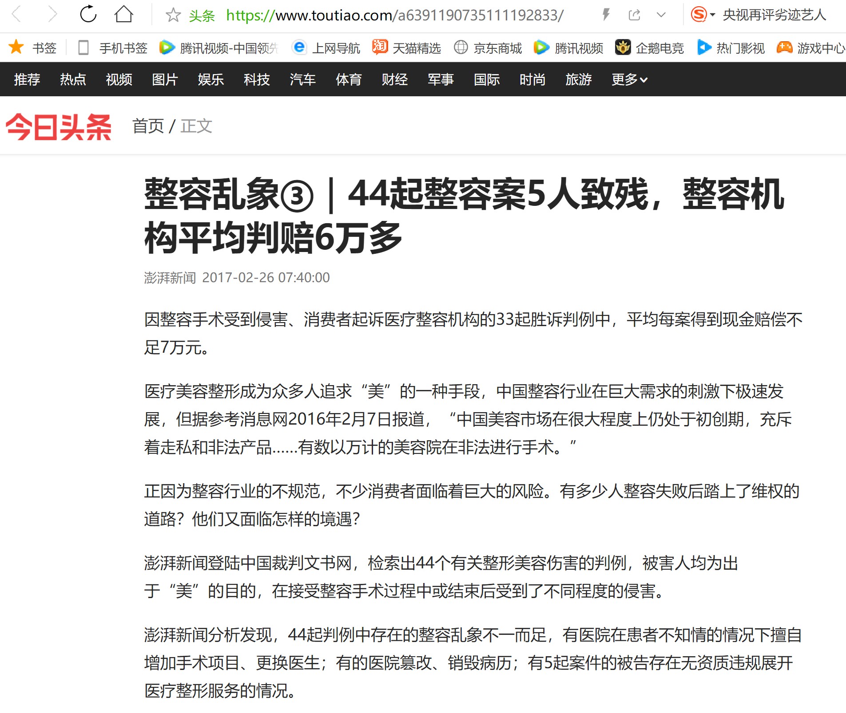Click the 正文 breadcrumb text
This screenshot has width=846, height=713.
(x=196, y=126)
